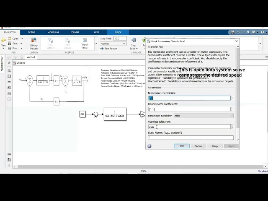Click the canvas horizontal scrollbar
The width and height of the screenshot is (268, 201).
coord(141,166)
